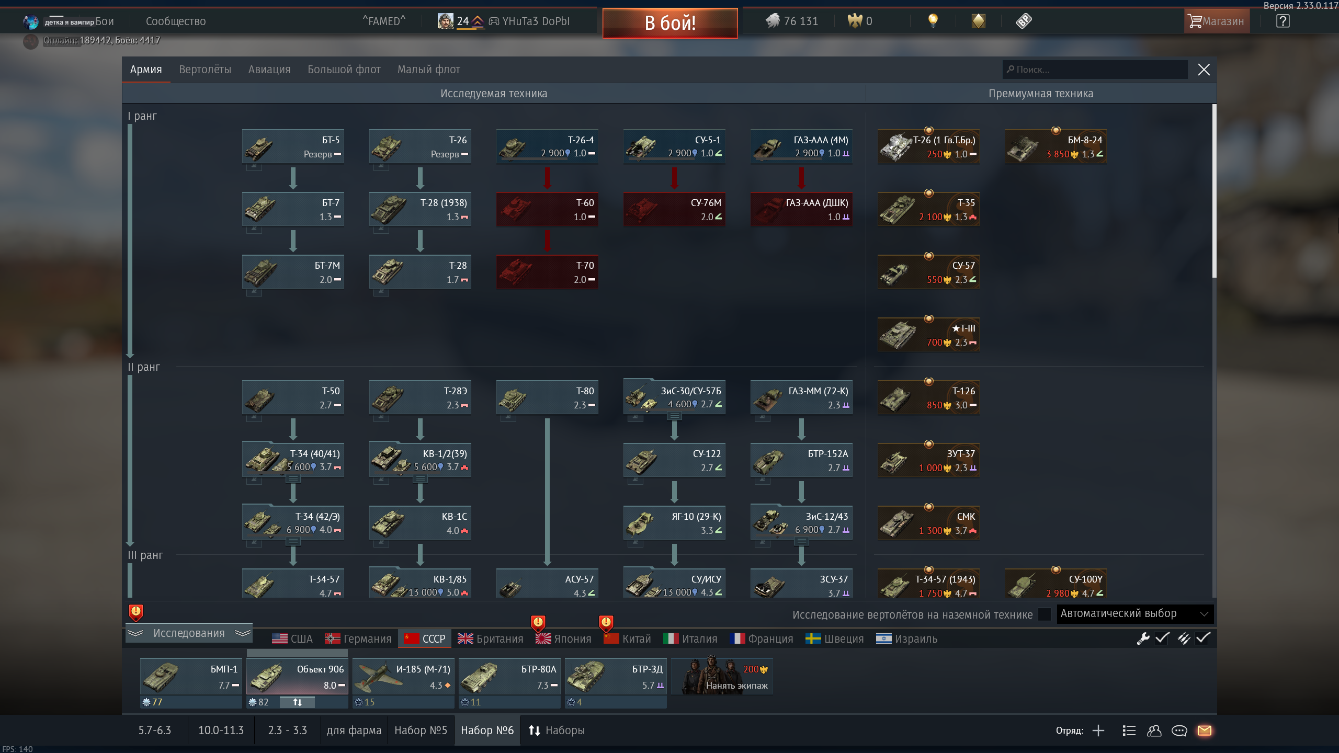
Task: Open the squad list icon
Action: 1129,731
